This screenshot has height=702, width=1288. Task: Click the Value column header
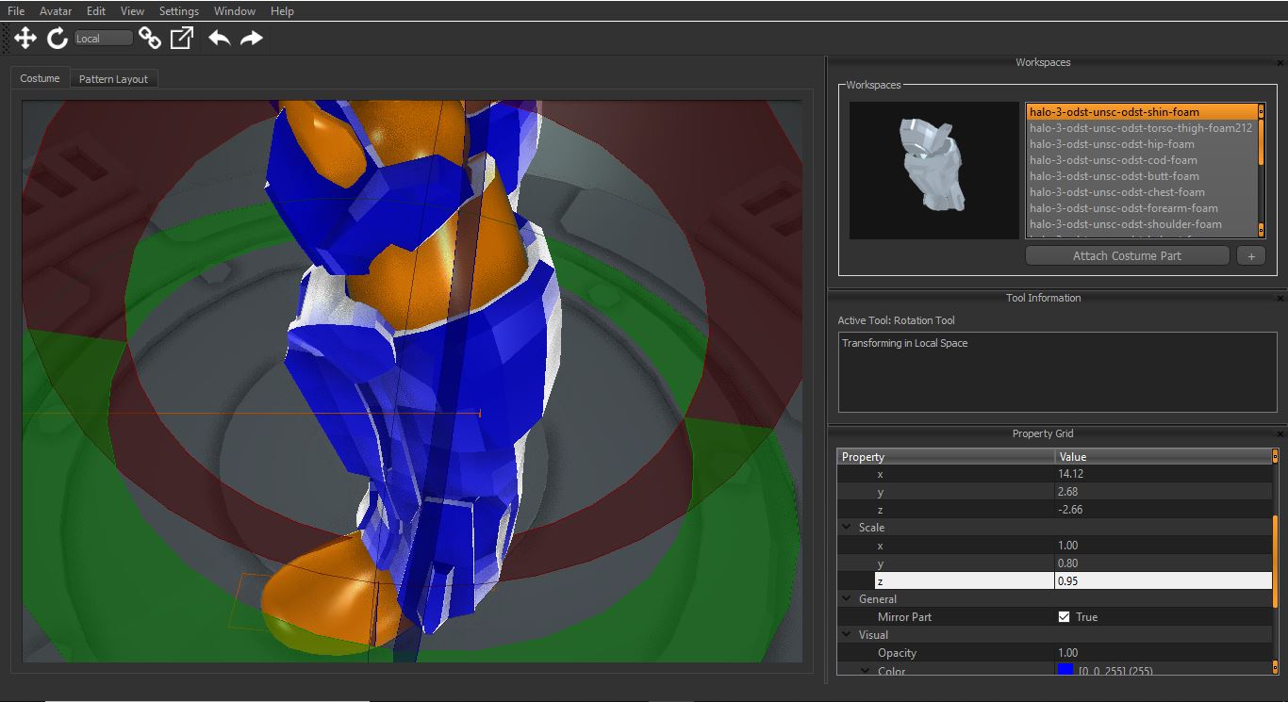click(x=1164, y=456)
